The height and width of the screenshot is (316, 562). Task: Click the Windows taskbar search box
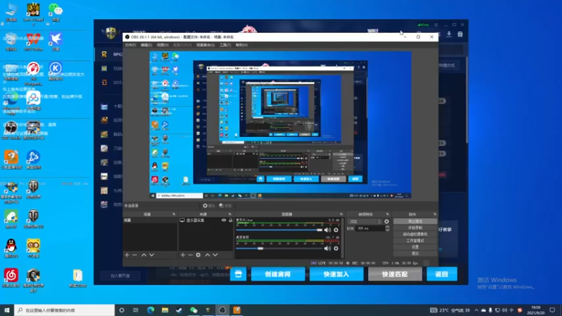[x=65, y=310]
